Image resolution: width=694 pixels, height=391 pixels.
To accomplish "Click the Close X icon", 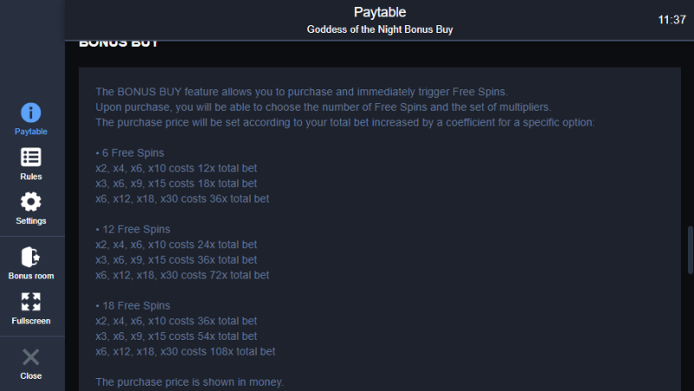I will click(30, 357).
